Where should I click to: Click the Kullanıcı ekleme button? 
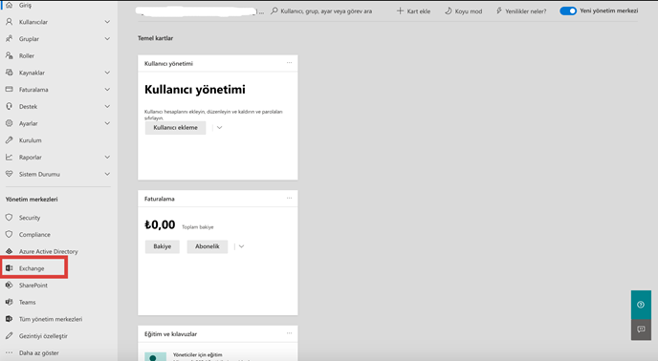175,127
